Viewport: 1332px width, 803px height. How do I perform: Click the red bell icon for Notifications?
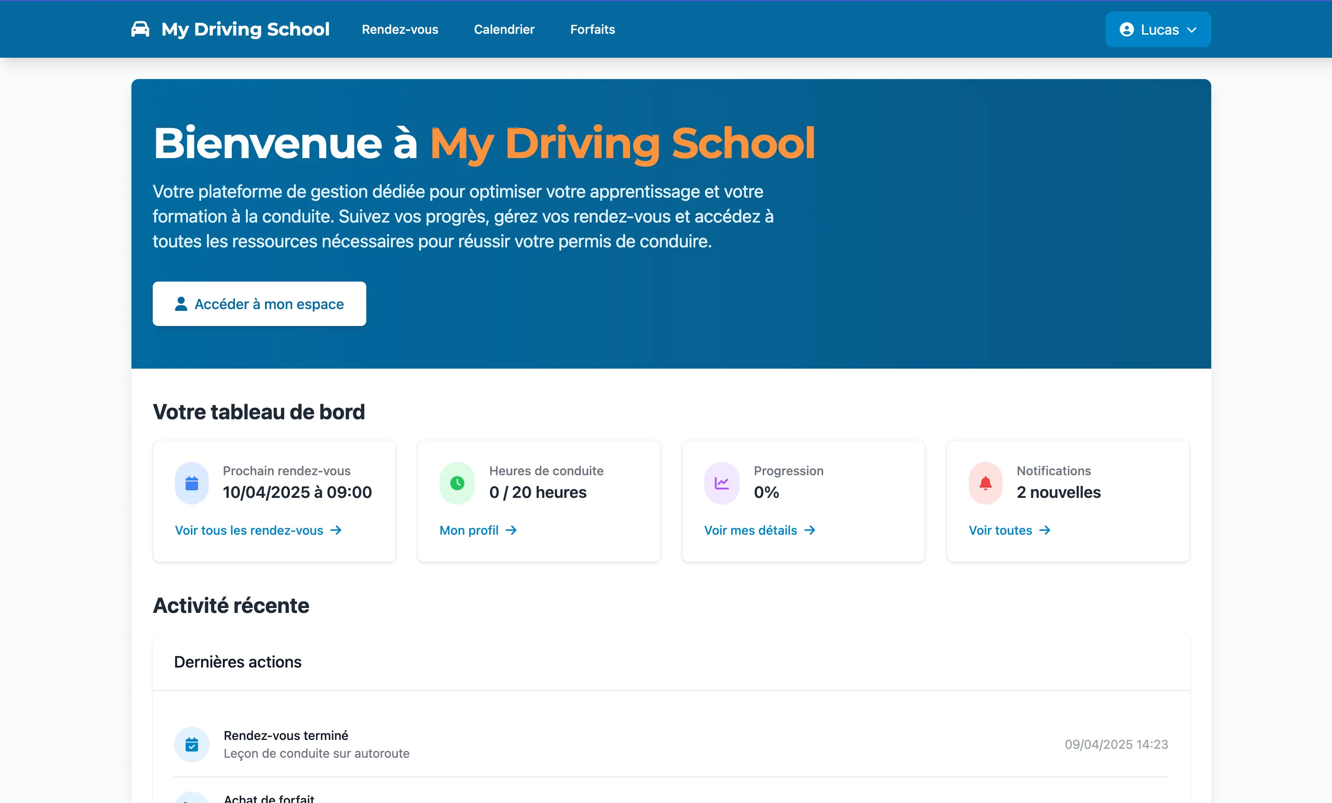click(985, 483)
